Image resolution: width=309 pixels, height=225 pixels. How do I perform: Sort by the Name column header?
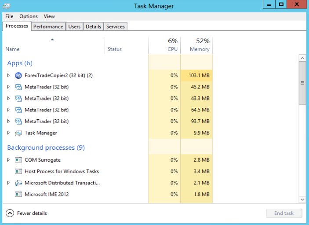tap(54, 45)
